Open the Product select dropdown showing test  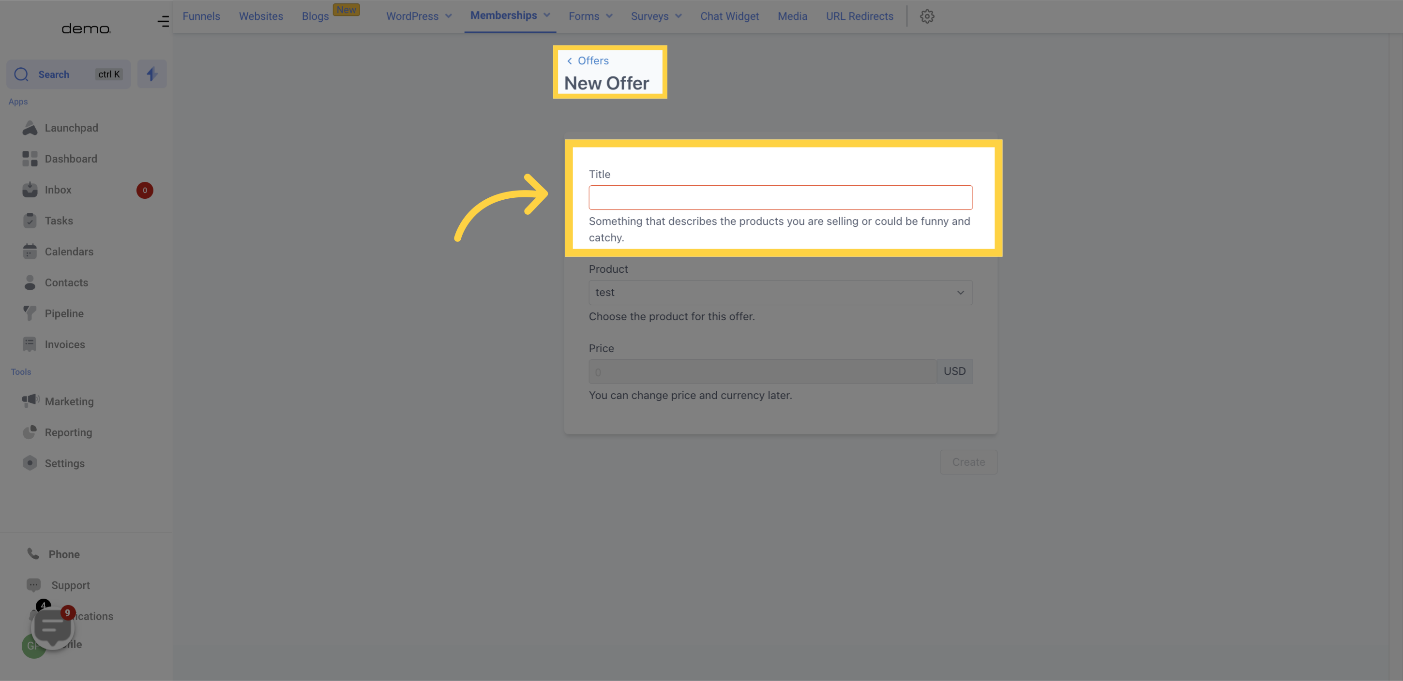(x=781, y=292)
